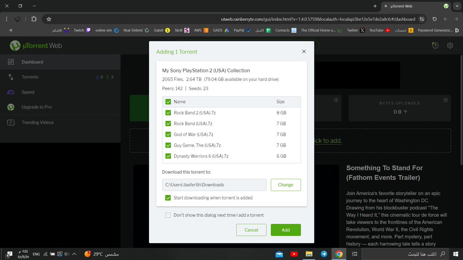Switch ENG input language in taskbar
The width and height of the screenshot is (463, 260).
tap(36, 254)
